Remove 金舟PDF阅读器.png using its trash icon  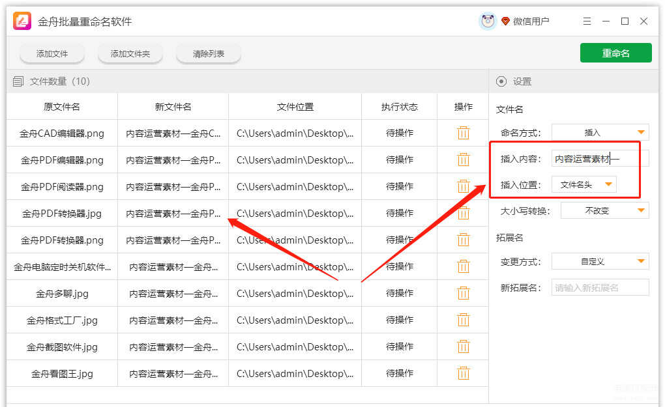(x=463, y=186)
